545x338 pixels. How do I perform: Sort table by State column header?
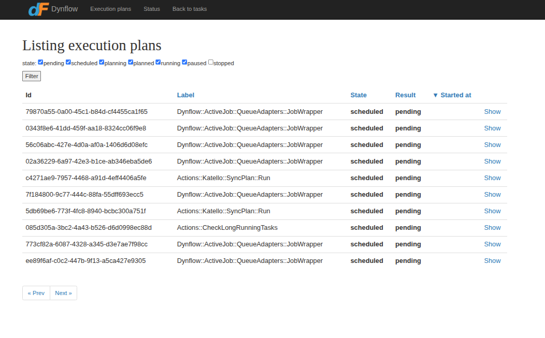click(358, 95)
